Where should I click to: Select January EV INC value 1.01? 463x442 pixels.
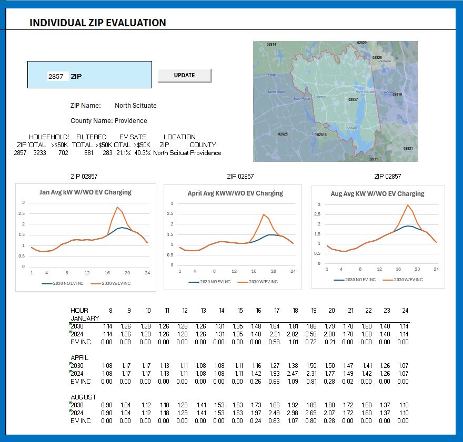294,342
